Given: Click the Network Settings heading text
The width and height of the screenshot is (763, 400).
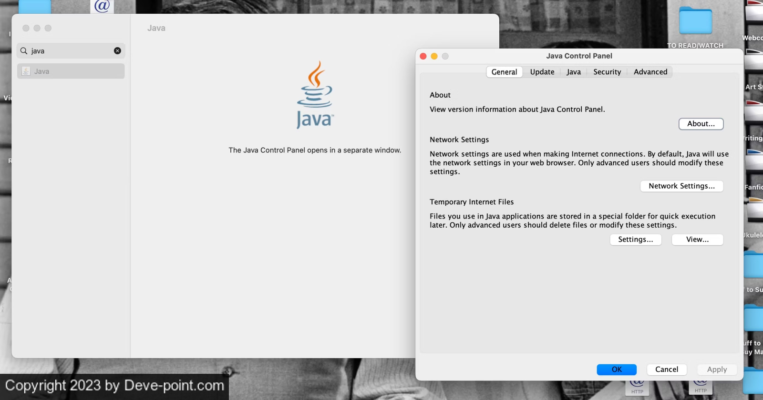Looking at the screenshot, I should point(459,140).
